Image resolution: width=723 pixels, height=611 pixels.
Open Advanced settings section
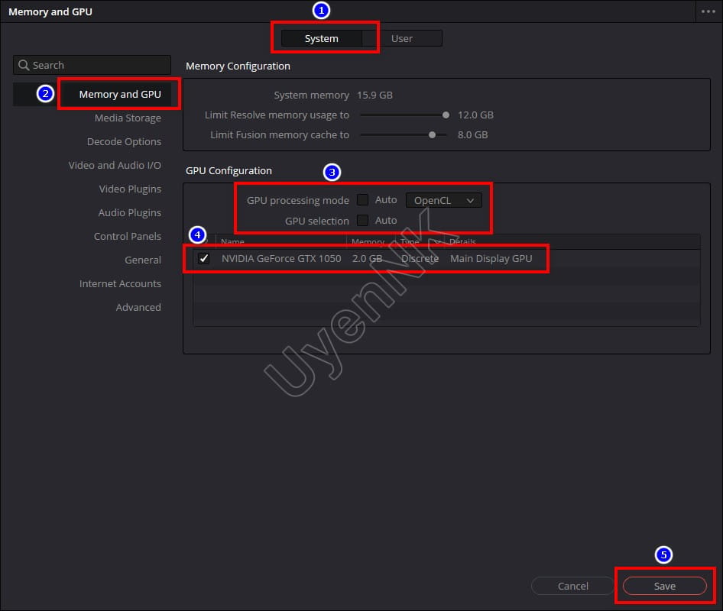[138, 307]
